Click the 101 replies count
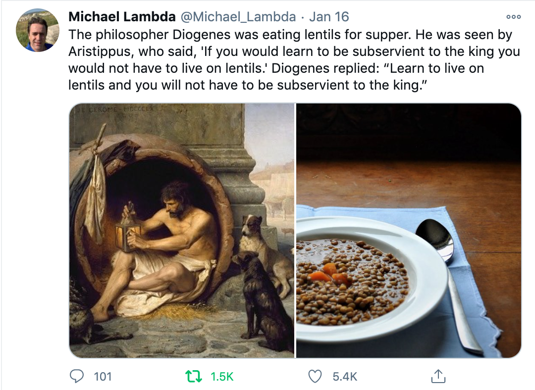The width and height of the screenshot is (535, 390). click(x=103, y=377)
